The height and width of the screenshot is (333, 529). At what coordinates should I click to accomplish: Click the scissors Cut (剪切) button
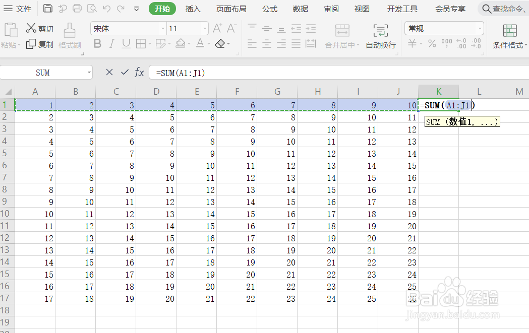[x=40, y=28]
